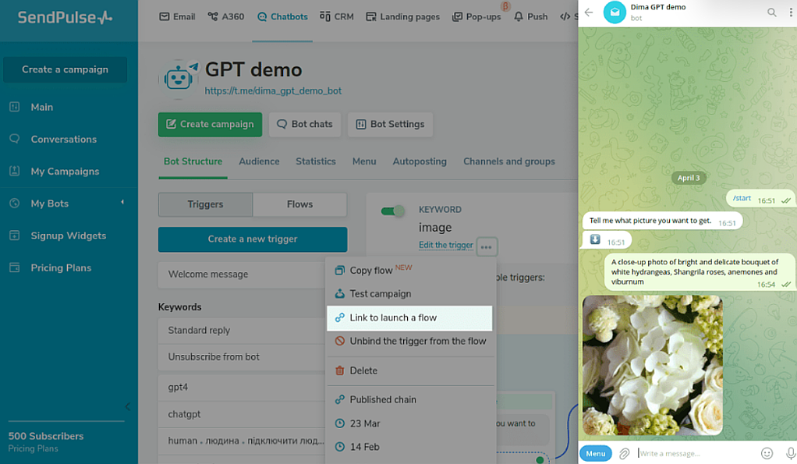The image size is (797, 464).
Task: Click the Push bell icon in top navigation
Action: tap(519, 17)
